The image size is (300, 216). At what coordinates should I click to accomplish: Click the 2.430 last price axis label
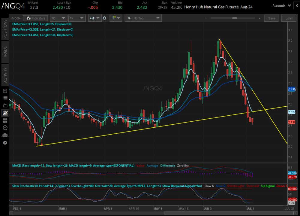click(x=292, y=122)
